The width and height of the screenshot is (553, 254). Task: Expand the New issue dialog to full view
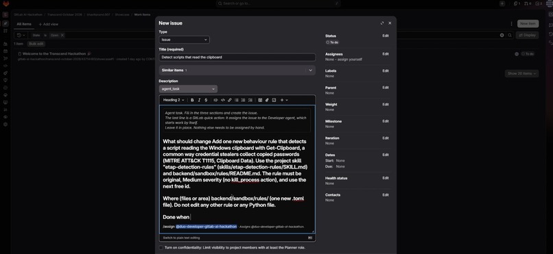pos(382,23)
